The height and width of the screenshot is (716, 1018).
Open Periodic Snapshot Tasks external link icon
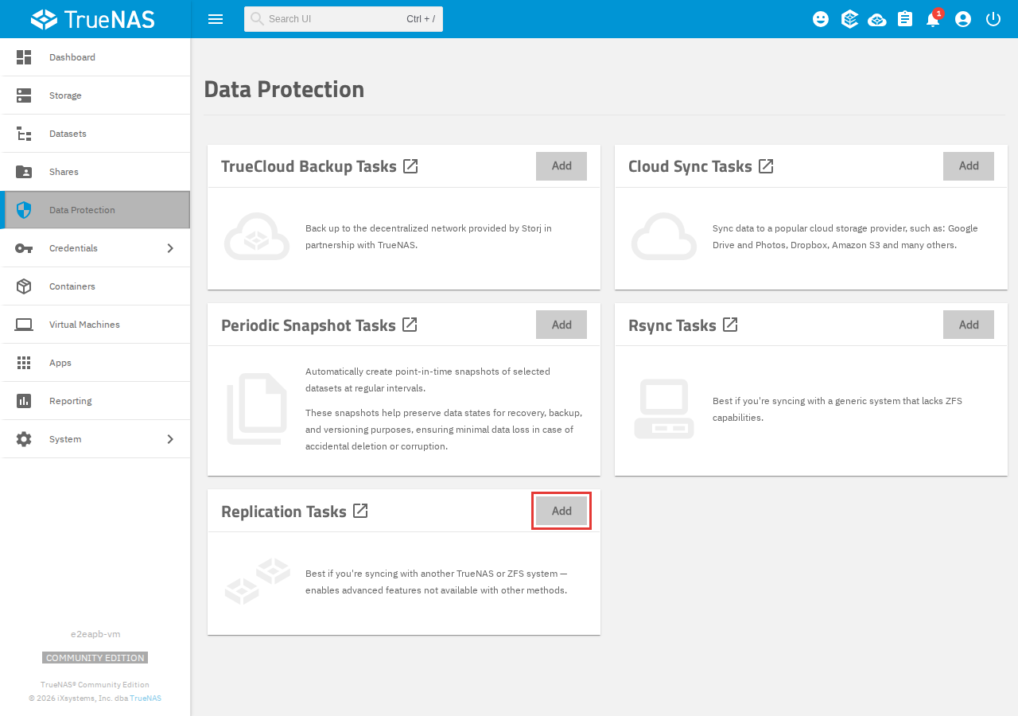(x=410, y=325)
